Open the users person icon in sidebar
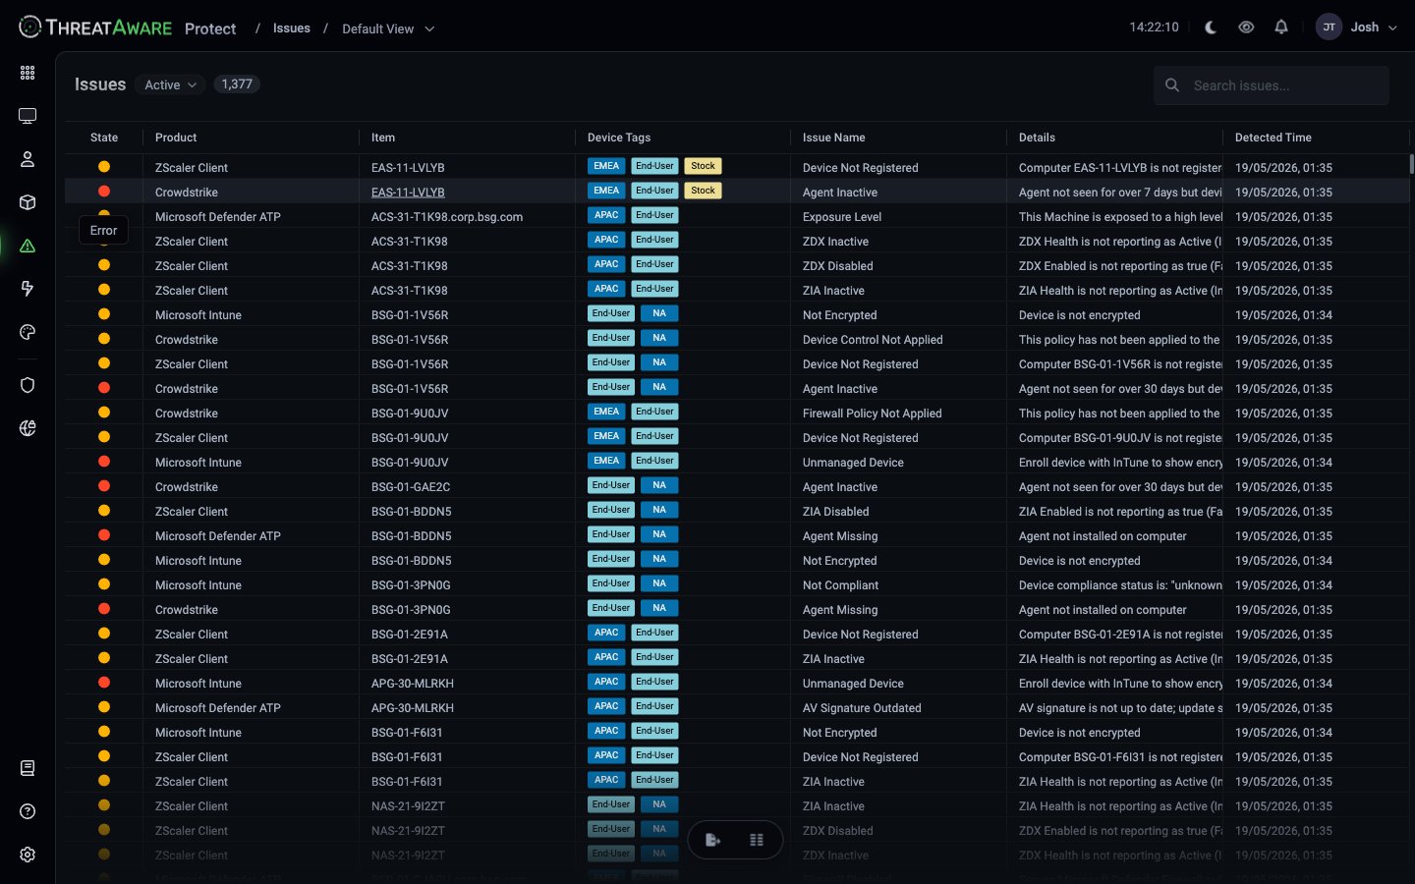Viewport: 1415px width, 884px height. click(x=28, y=159)
